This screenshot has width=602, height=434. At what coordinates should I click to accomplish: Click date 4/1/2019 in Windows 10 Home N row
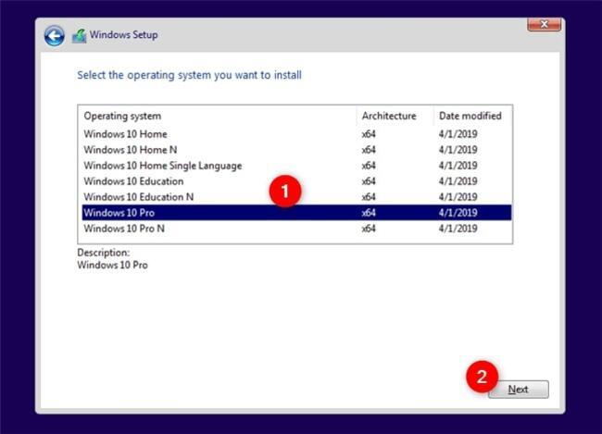click(x=458, y=150)
